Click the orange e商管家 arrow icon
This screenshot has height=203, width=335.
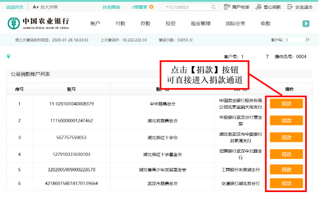tap(151, 7)
